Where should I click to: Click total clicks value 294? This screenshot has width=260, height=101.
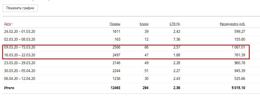point(145,88)
